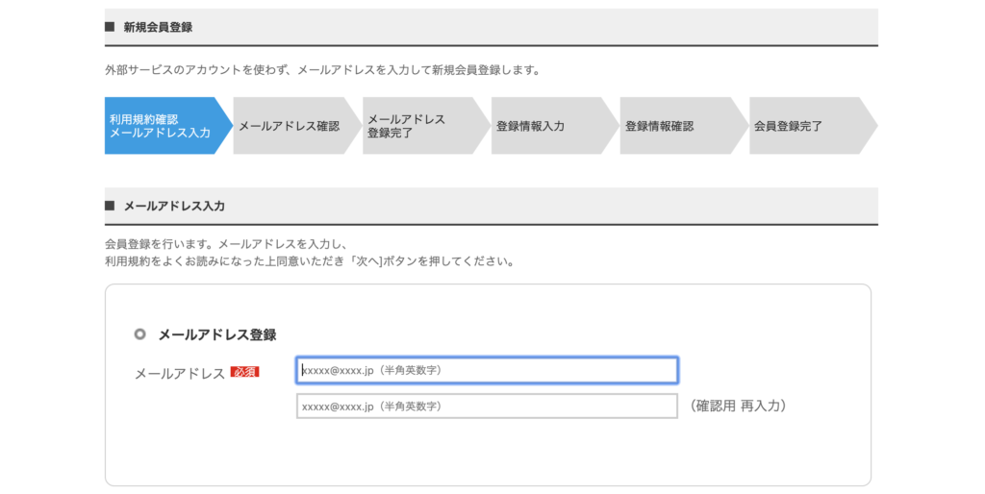Select the メールアドレス登録完了 step
This screenshot has height=494, width=985.
tap(426, 126)
